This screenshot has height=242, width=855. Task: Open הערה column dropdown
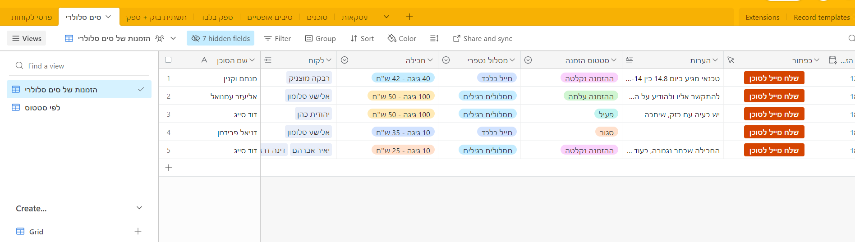point(715,60)
